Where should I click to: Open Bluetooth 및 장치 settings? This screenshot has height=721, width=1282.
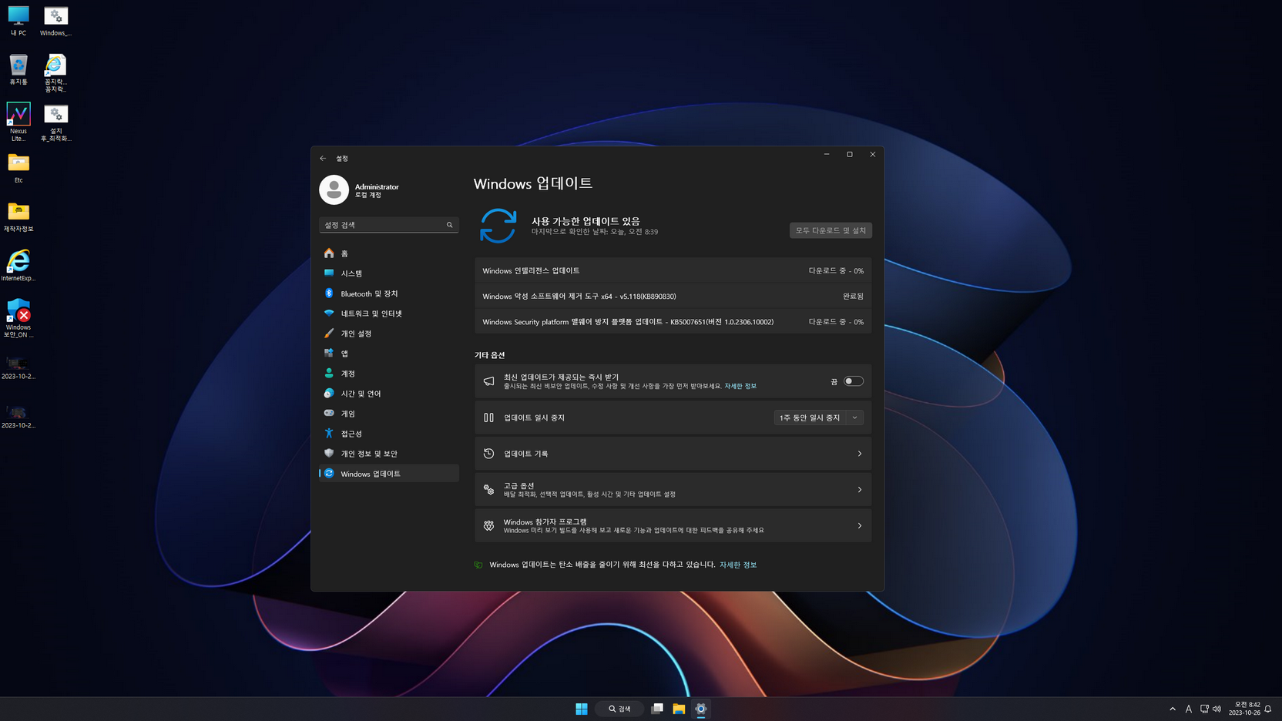389,293
